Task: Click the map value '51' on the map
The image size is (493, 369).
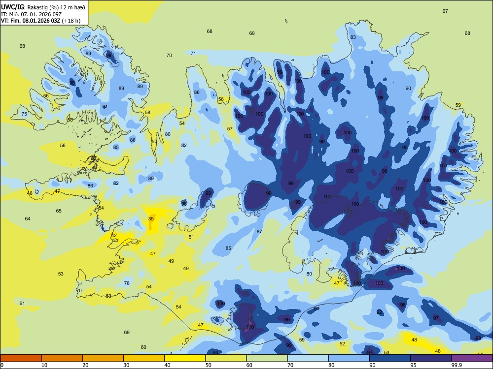Action: [x=191, y=237]
